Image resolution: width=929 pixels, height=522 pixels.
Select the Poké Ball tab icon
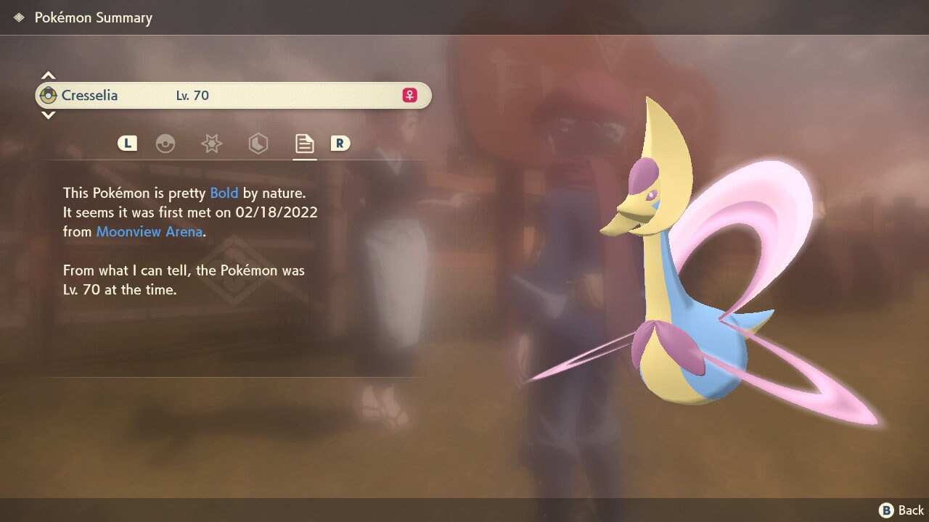pyautogui.click(x=165, y=144)
